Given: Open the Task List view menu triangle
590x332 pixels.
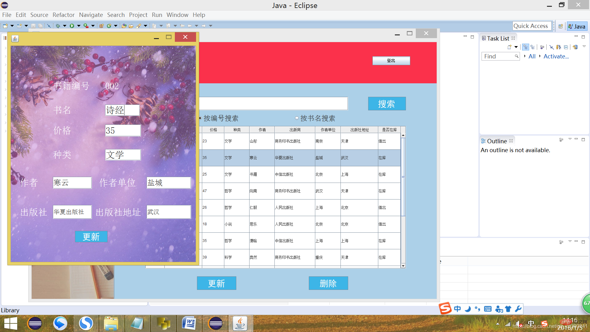Looking at the screenshot, I should [x=584, y=46].
